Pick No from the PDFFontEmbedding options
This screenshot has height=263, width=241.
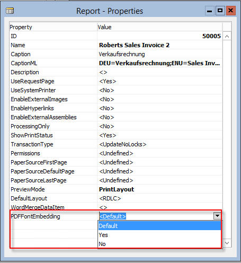[159, 244]
